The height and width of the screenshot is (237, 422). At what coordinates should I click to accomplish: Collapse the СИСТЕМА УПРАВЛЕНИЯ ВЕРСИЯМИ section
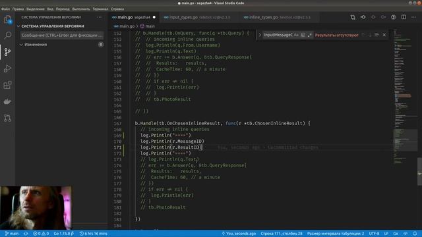(x=53, y=26)
